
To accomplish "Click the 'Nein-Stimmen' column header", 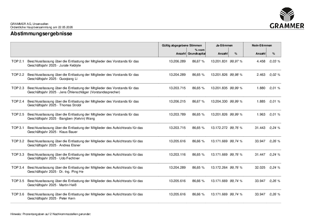I will click(x=262, y=45).
